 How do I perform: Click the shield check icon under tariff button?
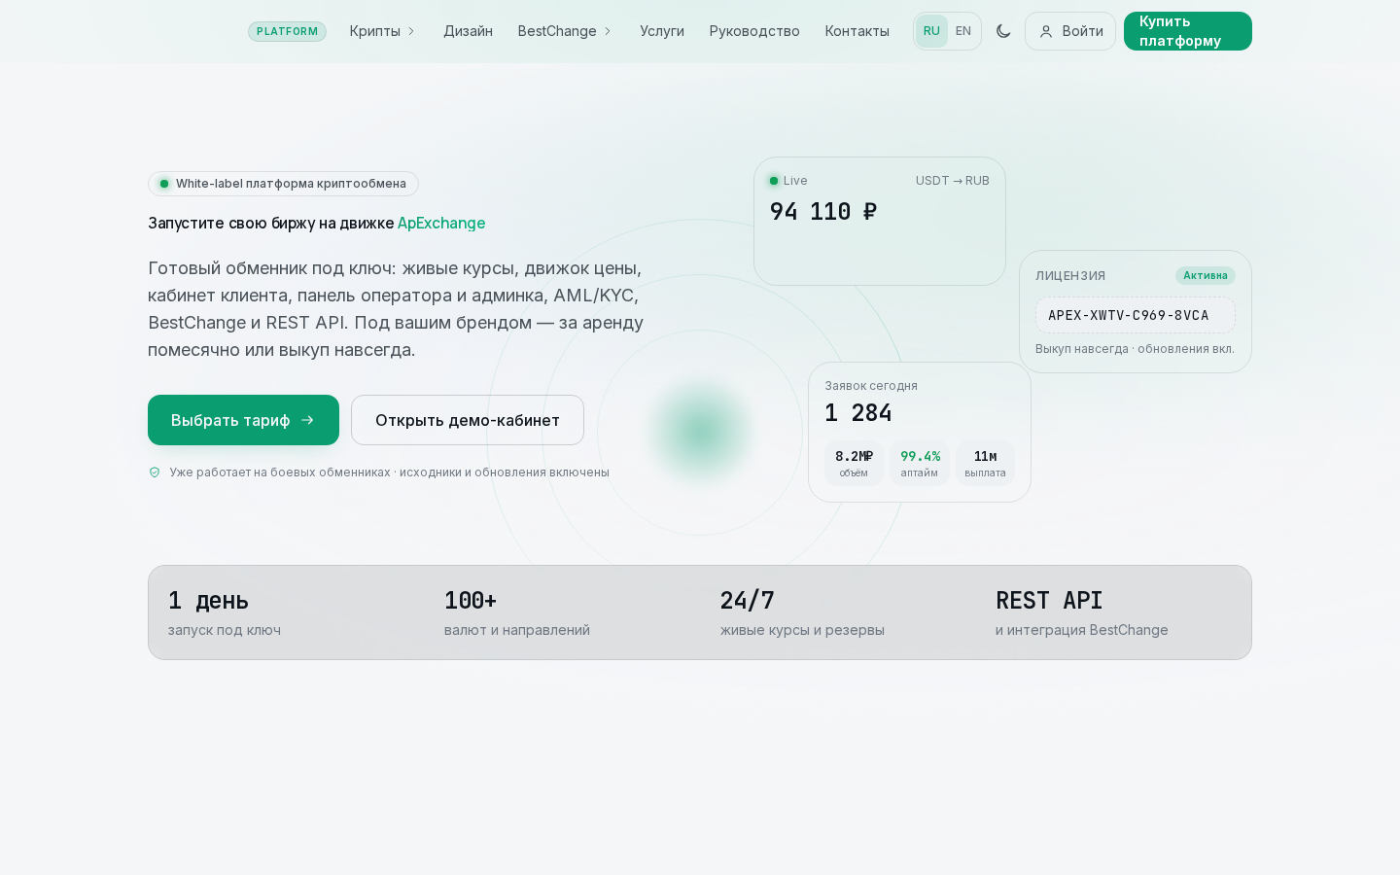click(155, 472)
